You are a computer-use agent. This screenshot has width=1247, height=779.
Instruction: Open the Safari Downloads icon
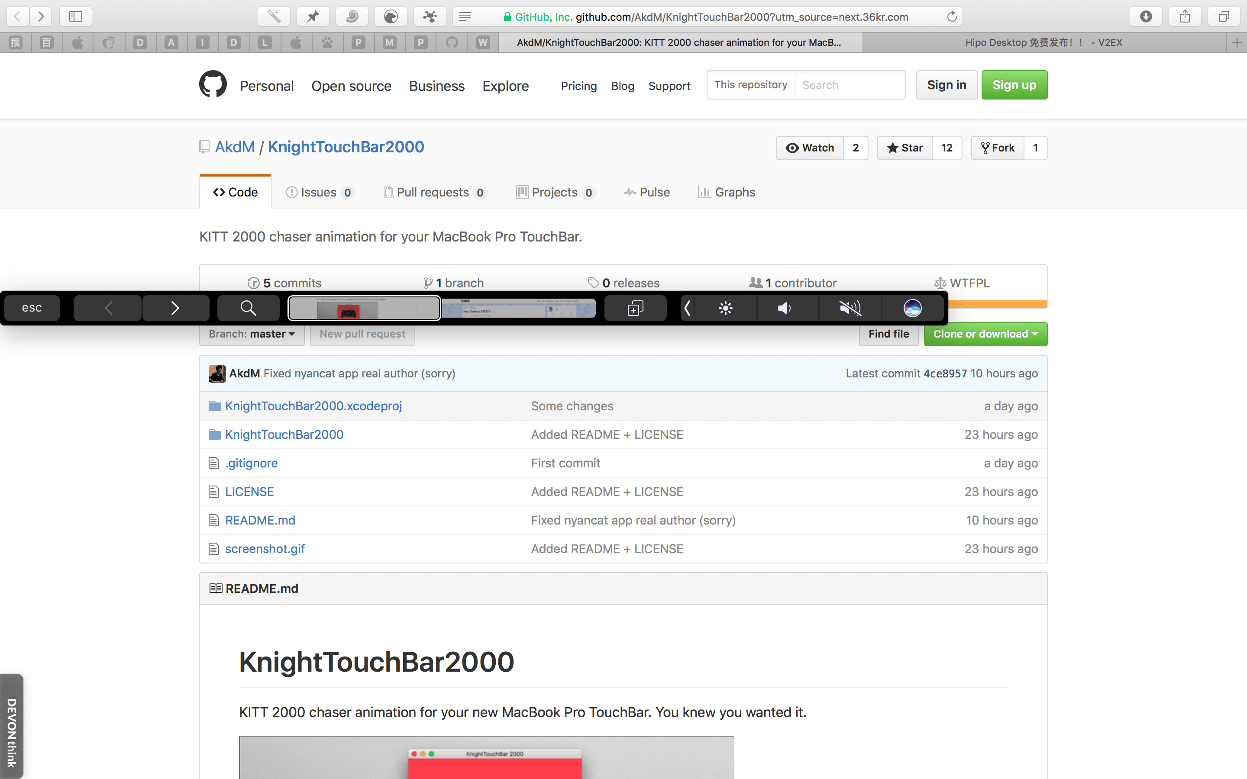(1146, 16)
